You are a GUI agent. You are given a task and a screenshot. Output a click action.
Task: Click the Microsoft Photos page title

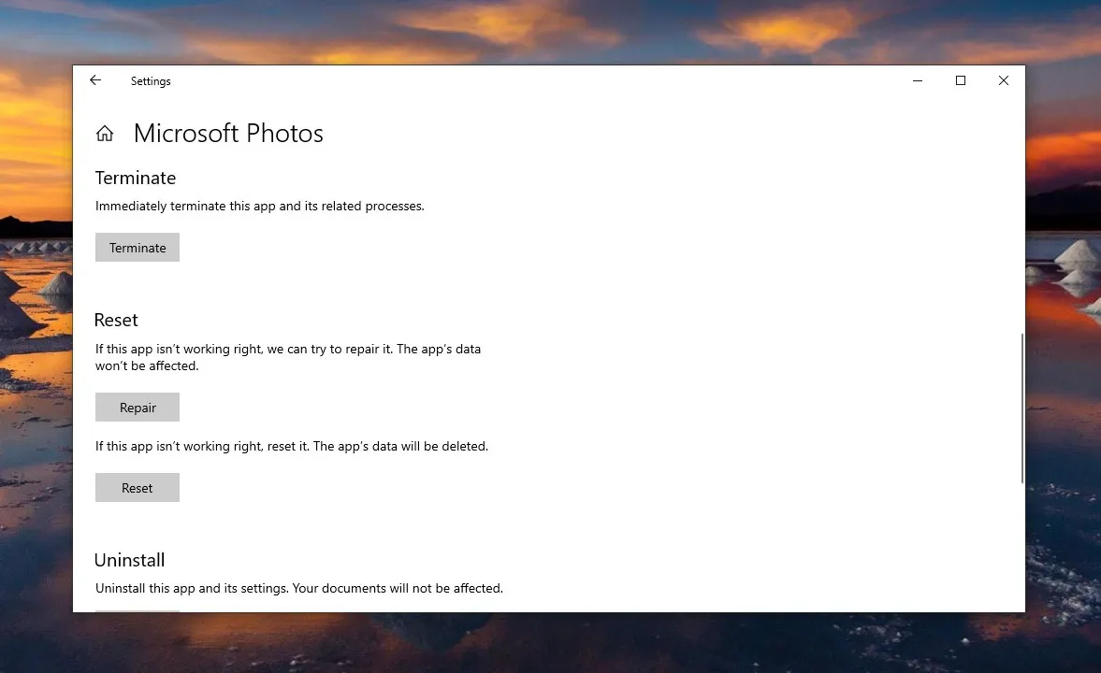click(x=228, y=134)
